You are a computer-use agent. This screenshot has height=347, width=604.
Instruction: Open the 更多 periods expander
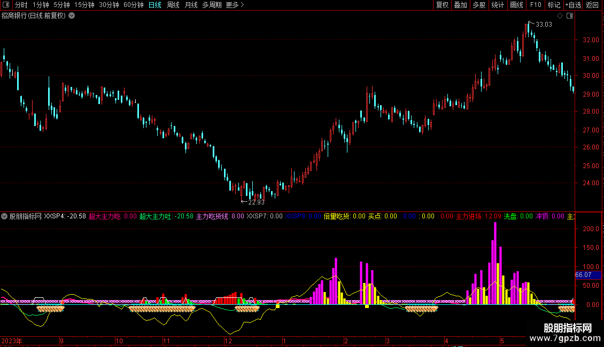tap(235, 5)
